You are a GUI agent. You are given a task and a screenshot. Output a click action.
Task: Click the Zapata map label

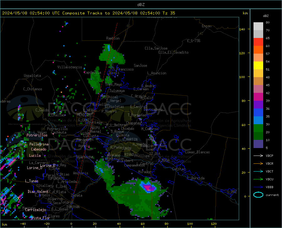(77, 195)
